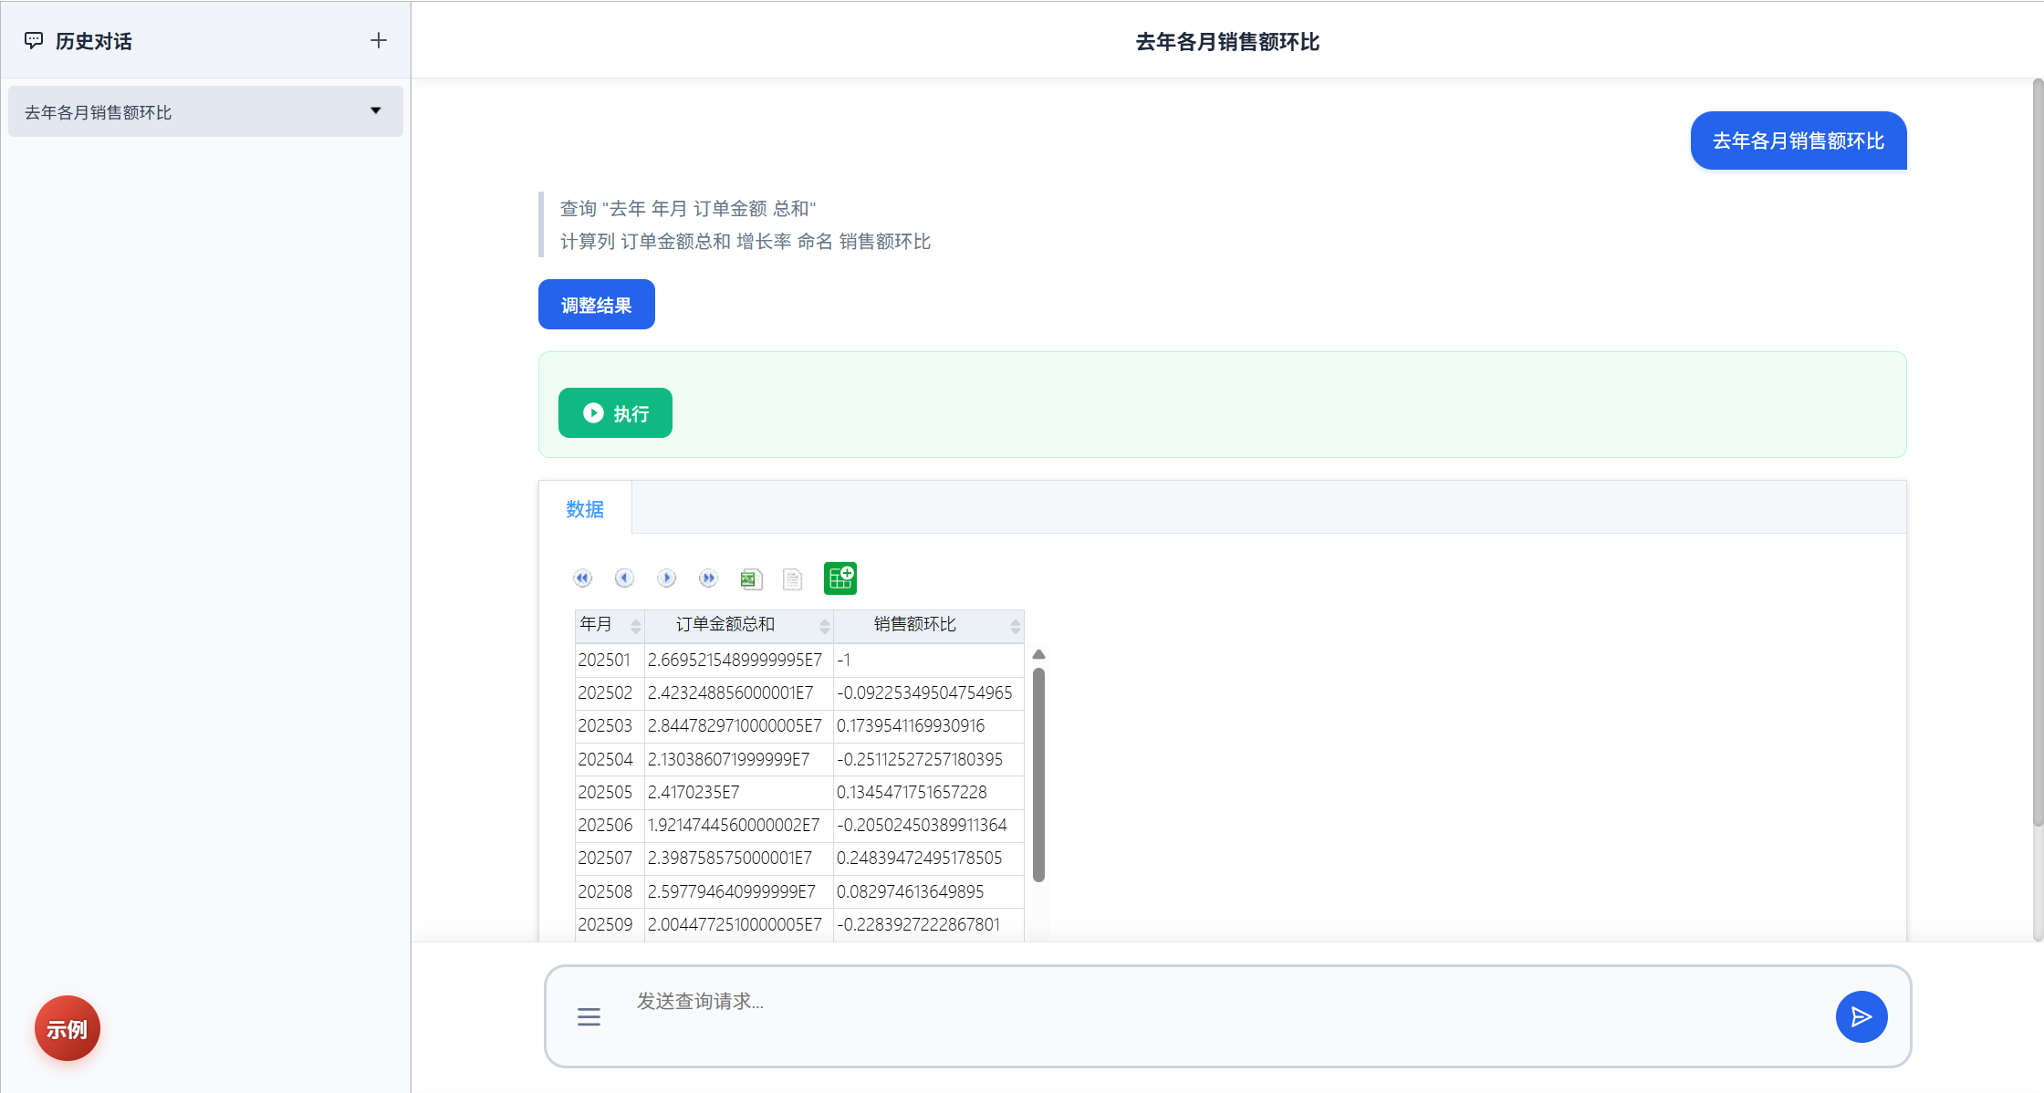This screenshot has height=1093, width=2044.
Task: Click cell 202508 in the table
Action: pos(610,891)
